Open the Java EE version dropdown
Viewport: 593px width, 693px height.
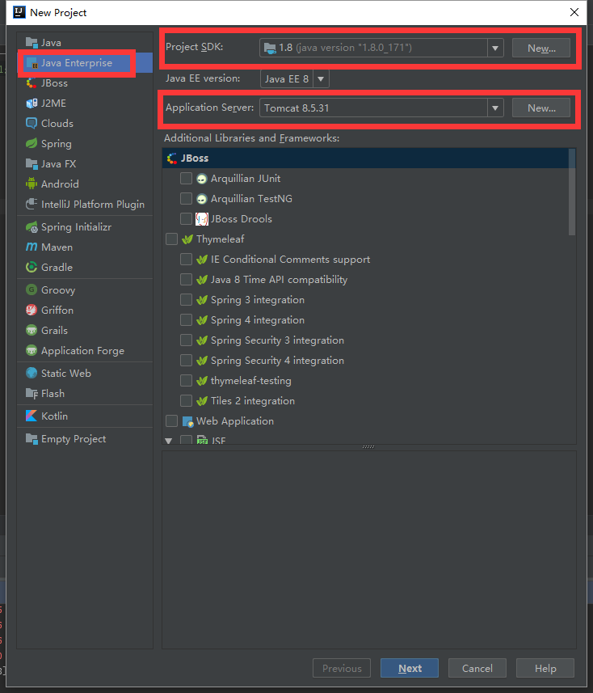(x=321, y=79)
